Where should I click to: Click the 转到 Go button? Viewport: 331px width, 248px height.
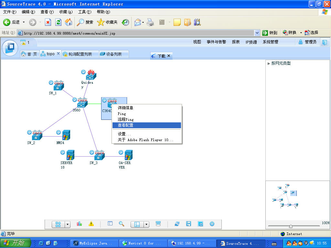pyautogui.click(x=270, y=33)
